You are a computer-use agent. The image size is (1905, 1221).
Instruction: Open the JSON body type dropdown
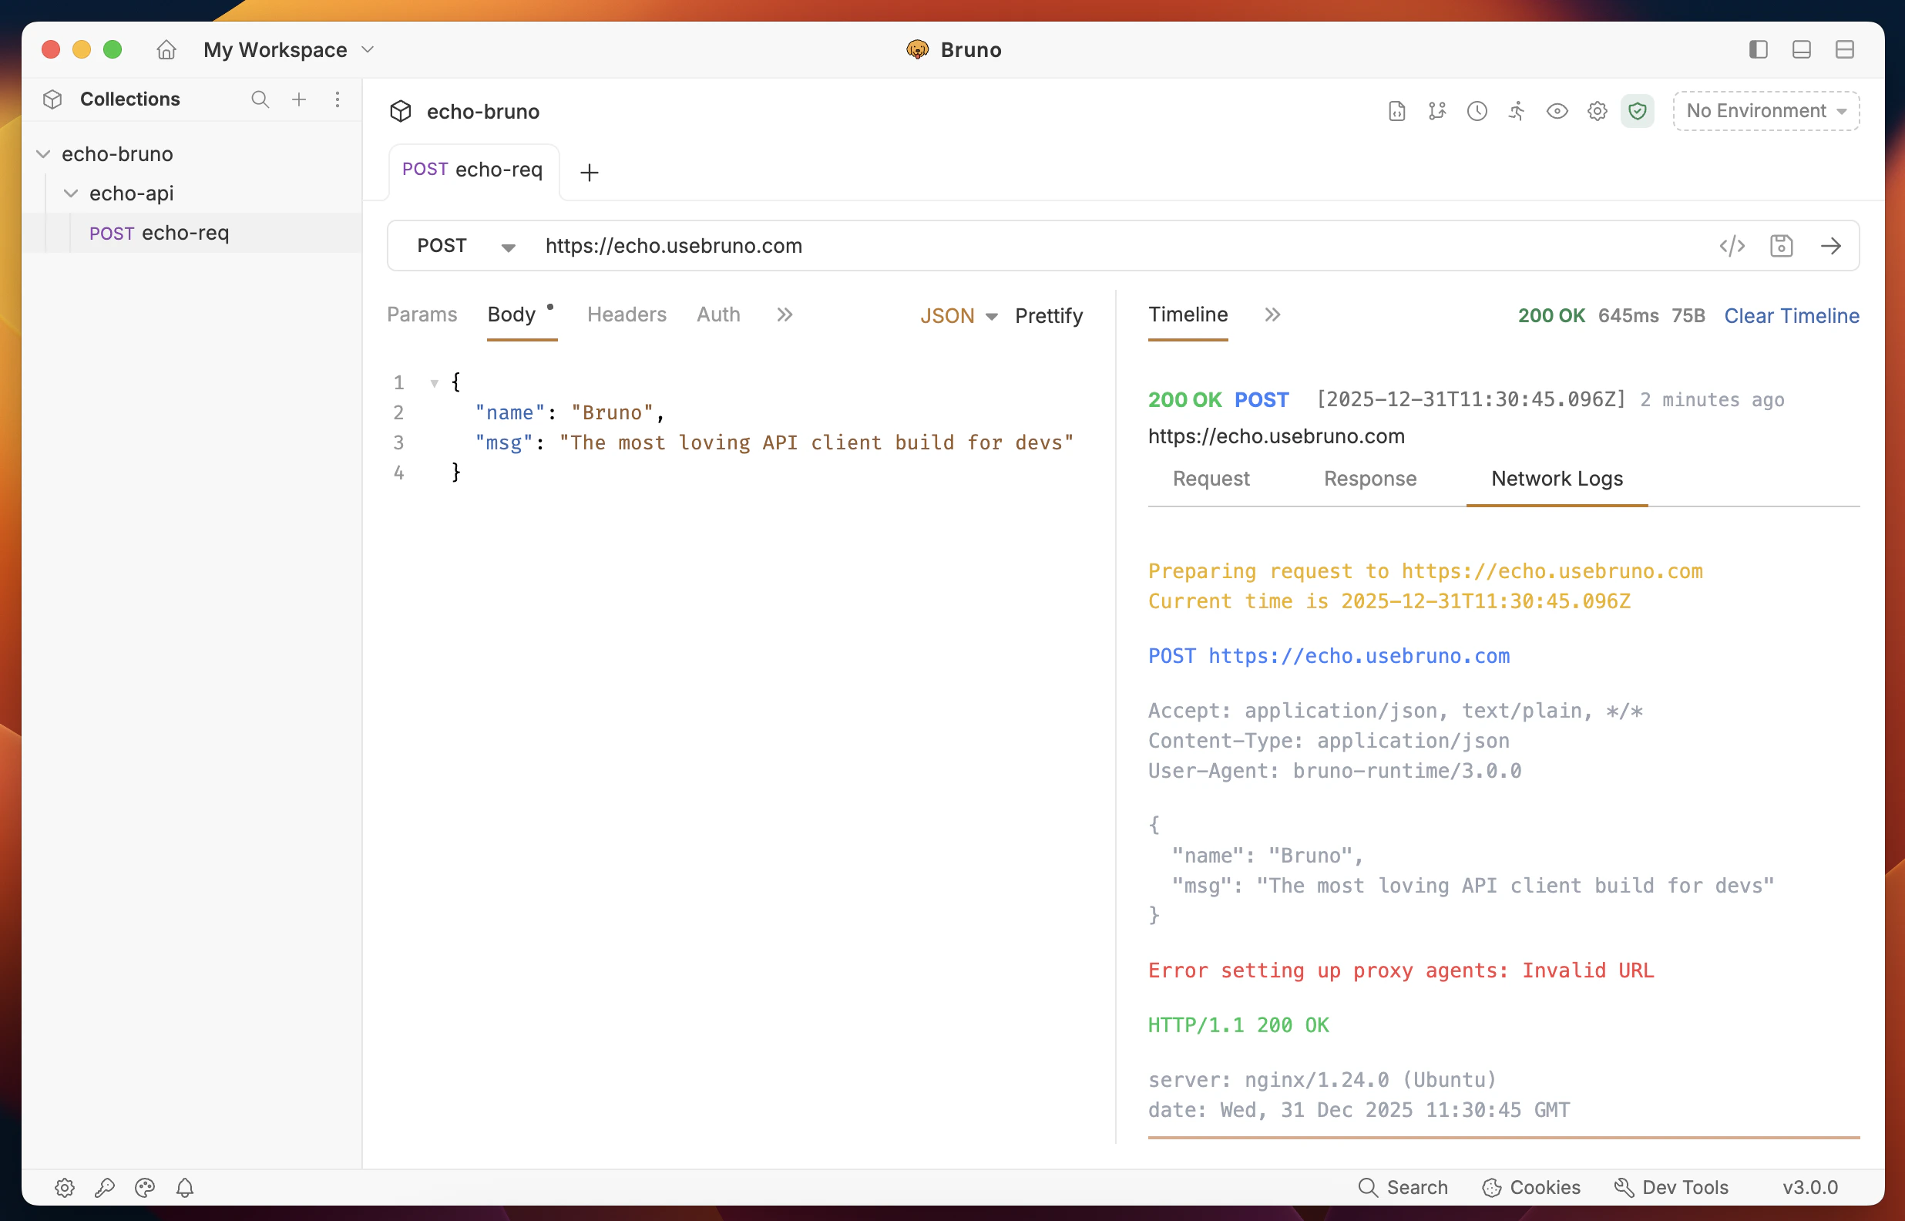tap(957, 315)
